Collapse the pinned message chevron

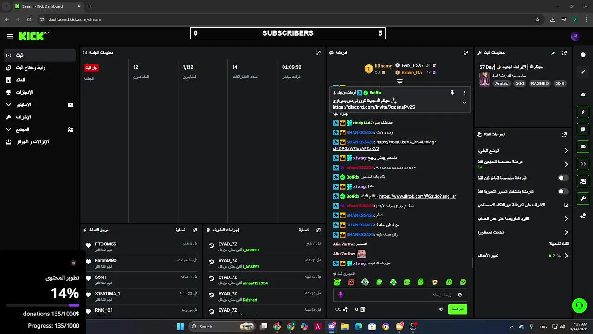464,103
